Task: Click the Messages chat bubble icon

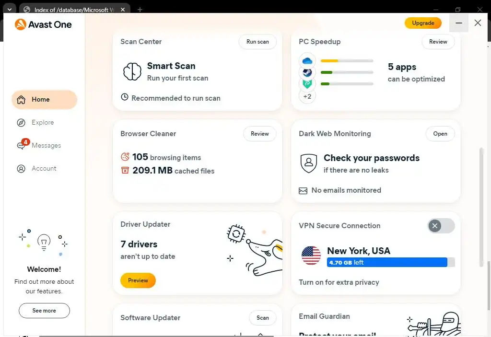Action: tap(21, 146)
